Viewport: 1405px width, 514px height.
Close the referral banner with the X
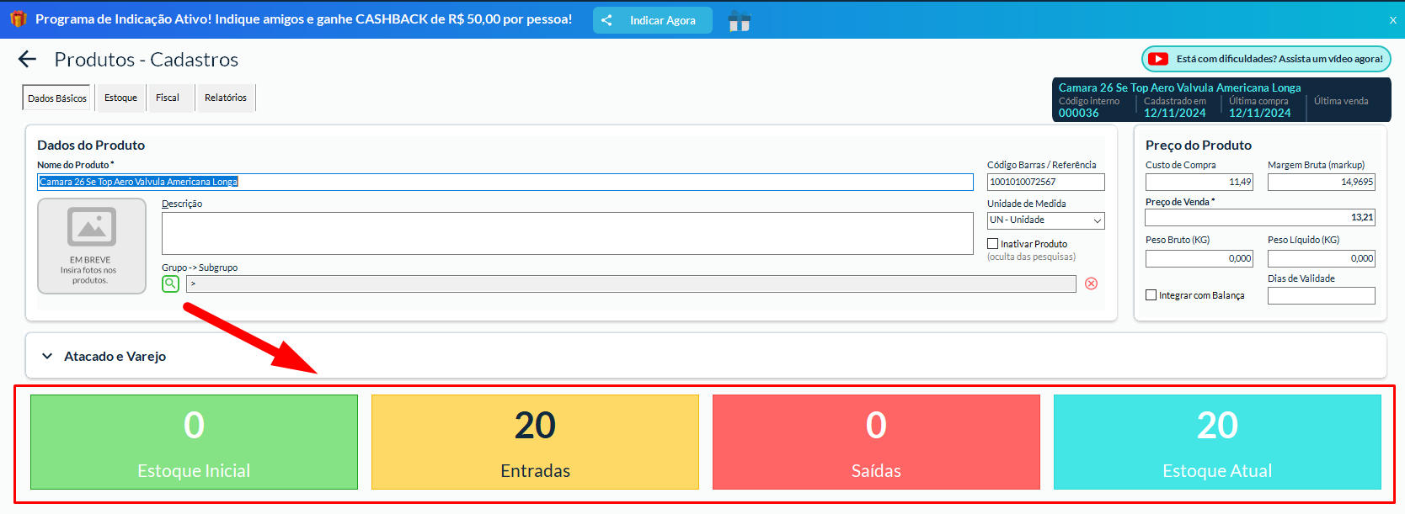click(x=1392, y=20)
